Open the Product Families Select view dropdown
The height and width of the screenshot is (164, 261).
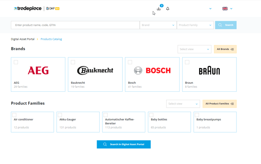tap(183, 104)
